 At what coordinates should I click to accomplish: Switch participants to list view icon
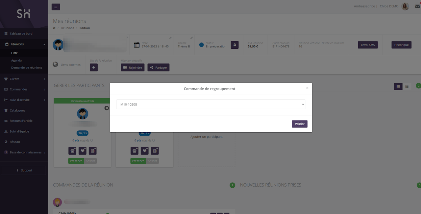(407, 87)
